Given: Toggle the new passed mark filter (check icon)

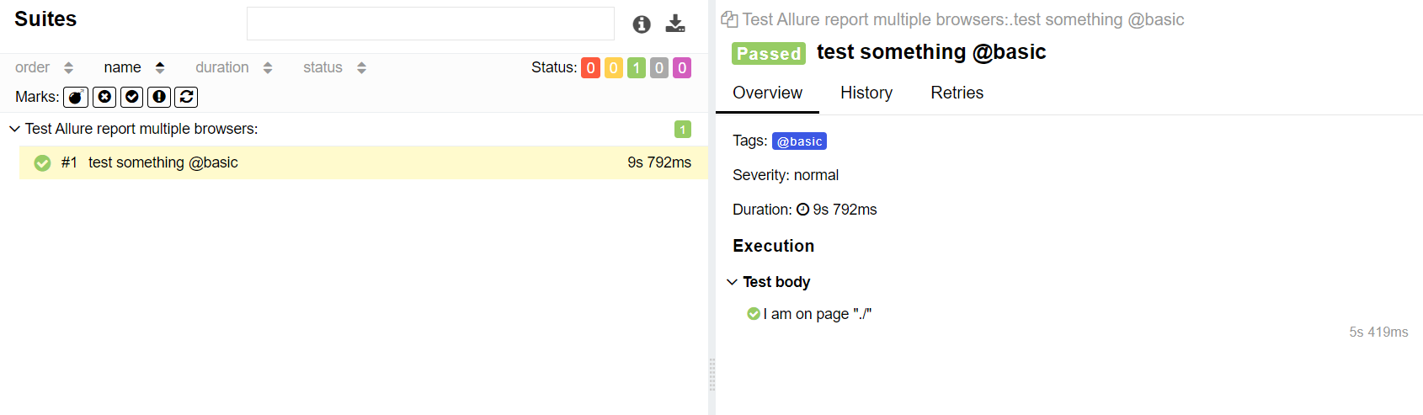Looking at the screenshot, I should click(132, 97).
